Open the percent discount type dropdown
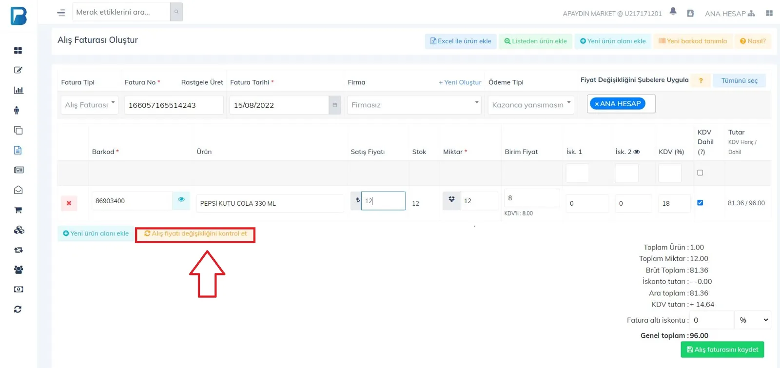780x368 pixels. coord(753,320)
